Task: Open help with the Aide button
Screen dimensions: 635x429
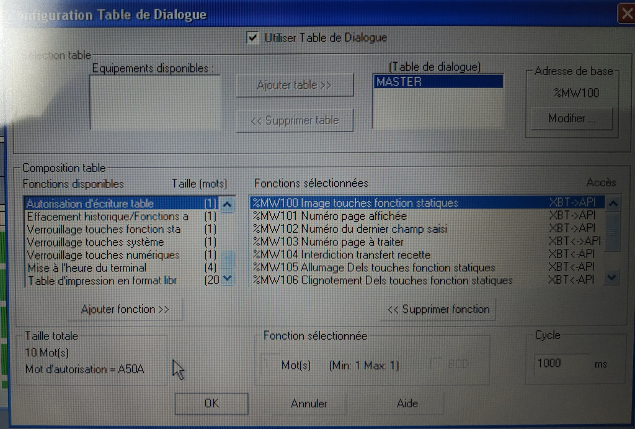Action: click(407, 404)
